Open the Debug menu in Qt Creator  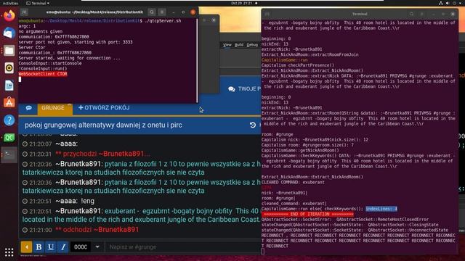tap(252, 45)
